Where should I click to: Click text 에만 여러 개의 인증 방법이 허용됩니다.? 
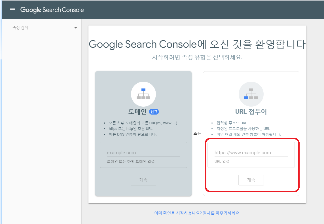(249, 134)
